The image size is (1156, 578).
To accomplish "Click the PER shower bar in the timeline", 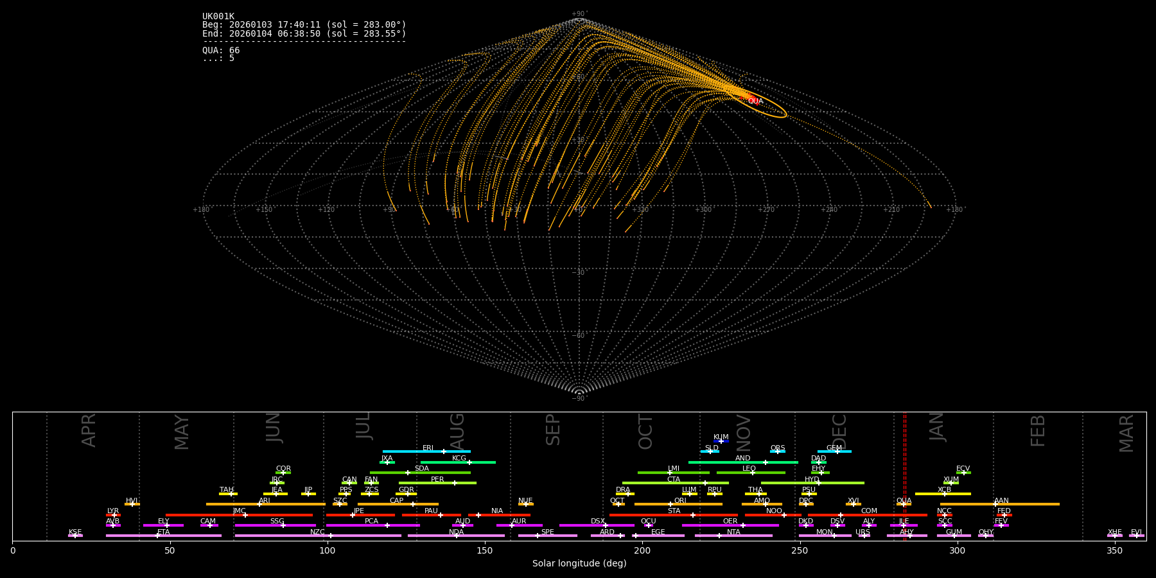I will (x=437, y=483).
